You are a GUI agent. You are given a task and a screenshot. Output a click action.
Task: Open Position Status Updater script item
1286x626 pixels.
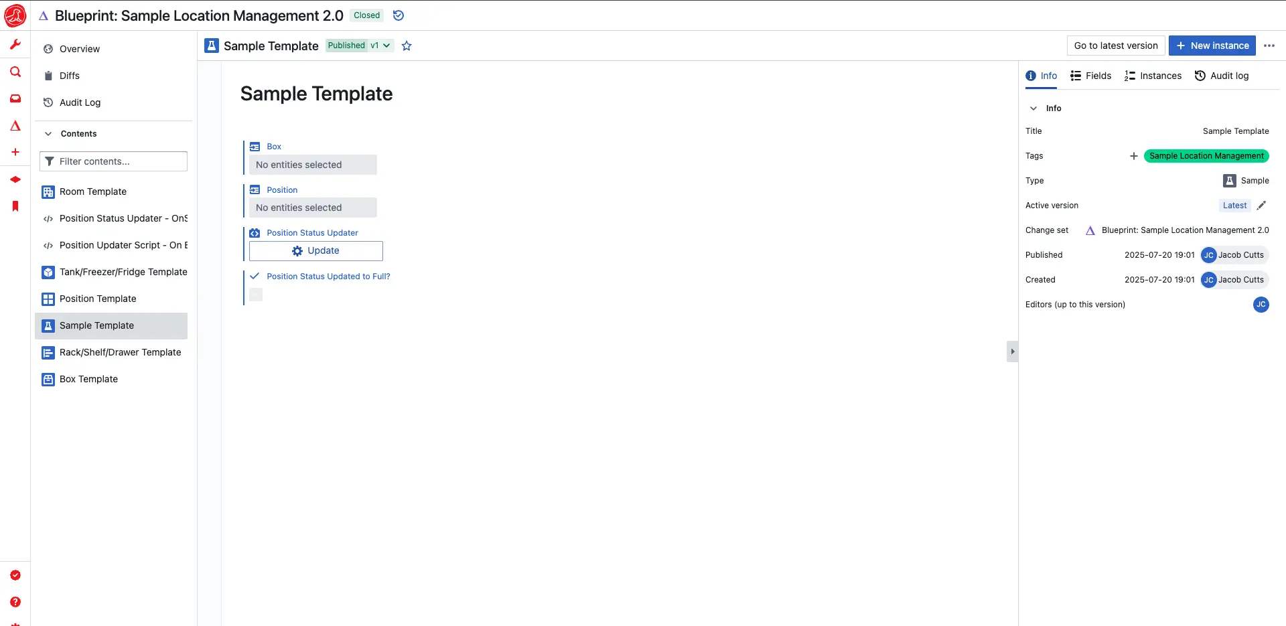(x=111, y=218)
